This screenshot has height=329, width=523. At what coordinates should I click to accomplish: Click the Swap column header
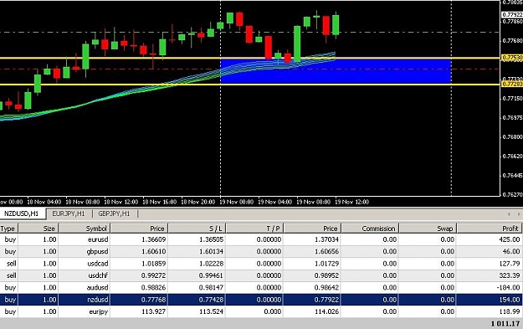pyautogui.click(x=428, y=229)
